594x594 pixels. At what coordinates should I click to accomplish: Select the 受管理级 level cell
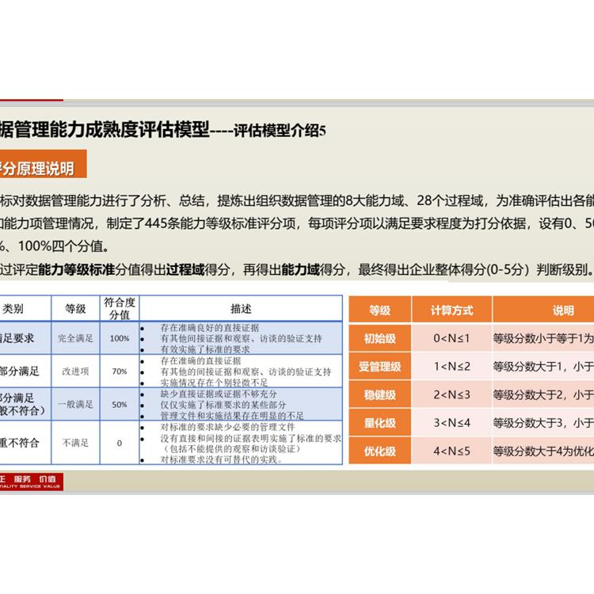(380, 367)
